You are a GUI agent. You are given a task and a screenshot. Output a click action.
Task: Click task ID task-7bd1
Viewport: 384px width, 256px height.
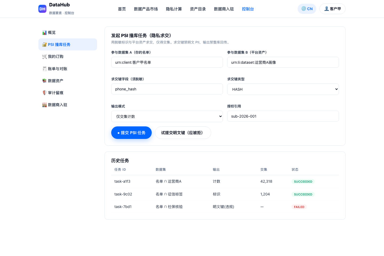coord(123,207)
